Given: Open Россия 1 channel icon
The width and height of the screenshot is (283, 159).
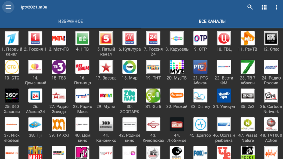Looking at the screenshot, I should point(35,38).
